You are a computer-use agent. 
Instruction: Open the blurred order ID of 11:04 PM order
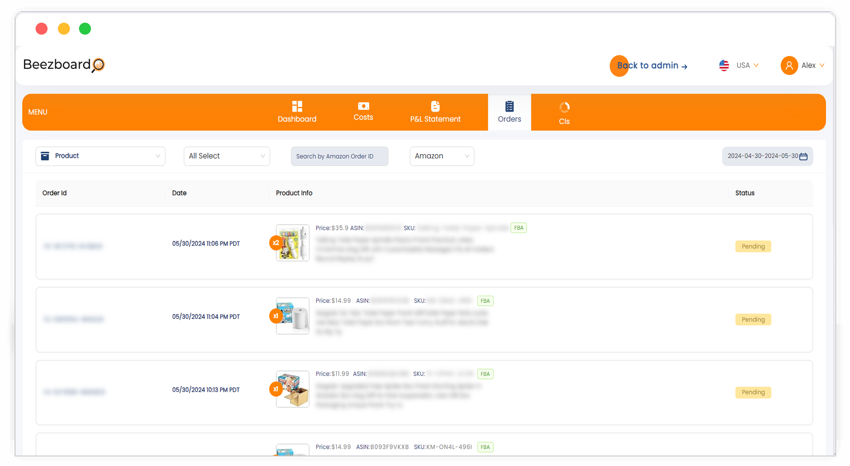pos(73,319)
